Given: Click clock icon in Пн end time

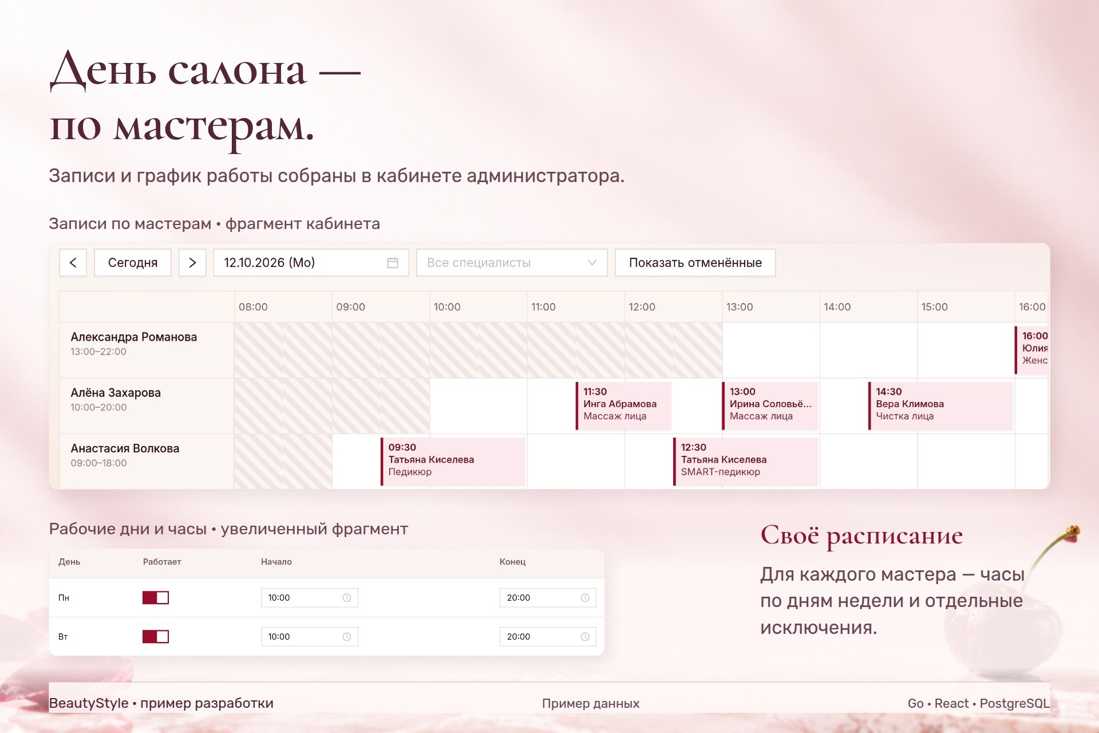Looking at the screenshot, I should 585,598.
